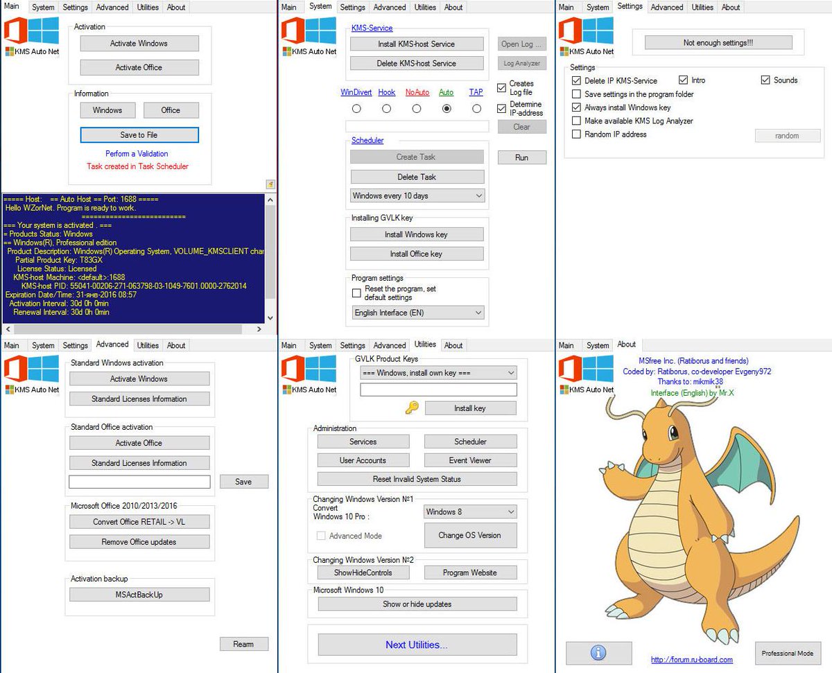Click the KMS Auto Net logo in the Main panel
Viewport: 832px width, 673px height.
32,36
